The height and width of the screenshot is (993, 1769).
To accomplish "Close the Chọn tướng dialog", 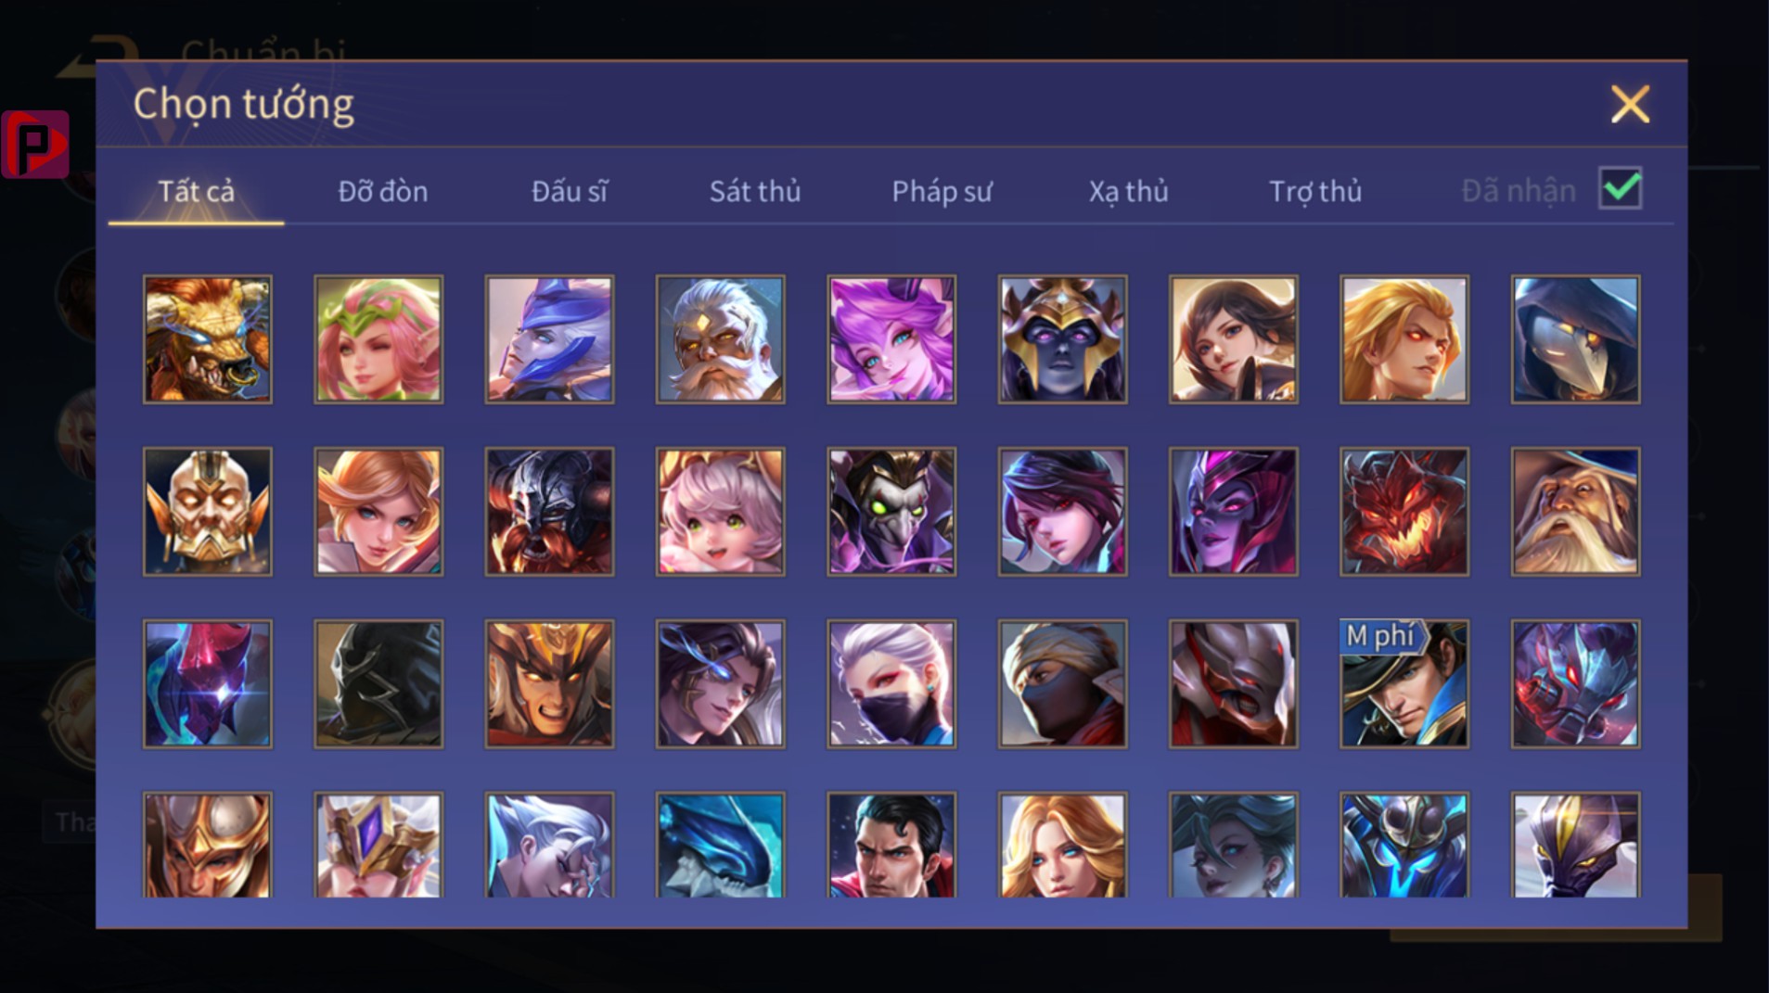I will tap(1630, 104).
